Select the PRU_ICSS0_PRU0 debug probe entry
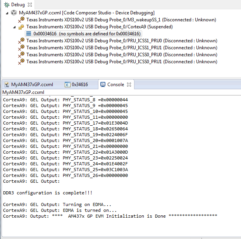Viewport: 241px width, 239px height. click(x=121, y=55)
